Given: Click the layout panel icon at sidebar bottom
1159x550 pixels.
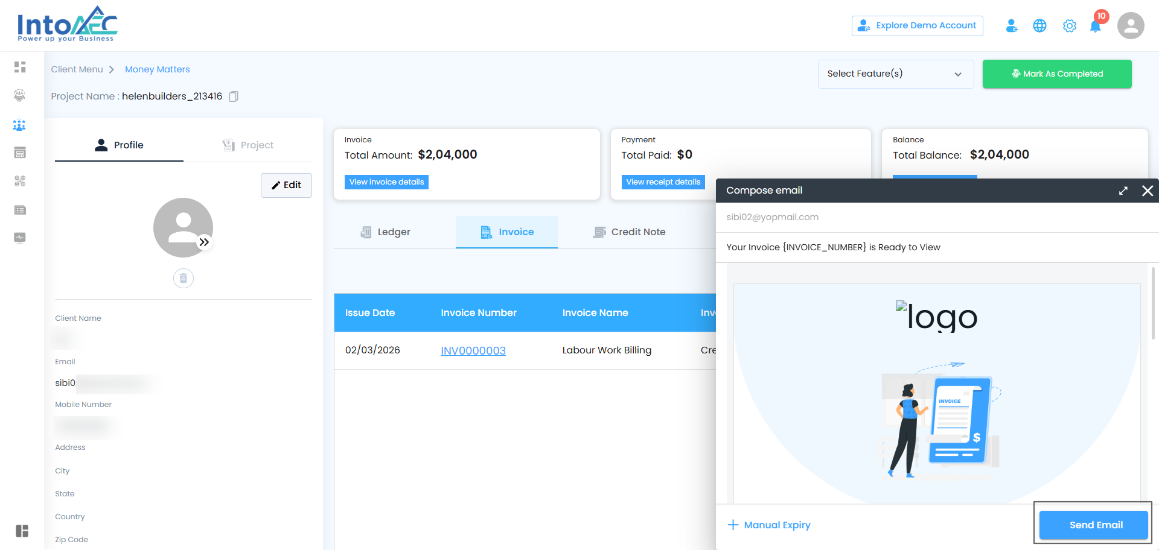Looking at the screenshot, I should tap(22, 531).
